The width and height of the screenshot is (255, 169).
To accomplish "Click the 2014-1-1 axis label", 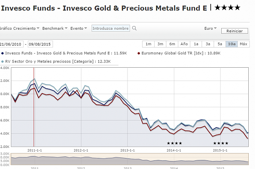I will [174, 150].
